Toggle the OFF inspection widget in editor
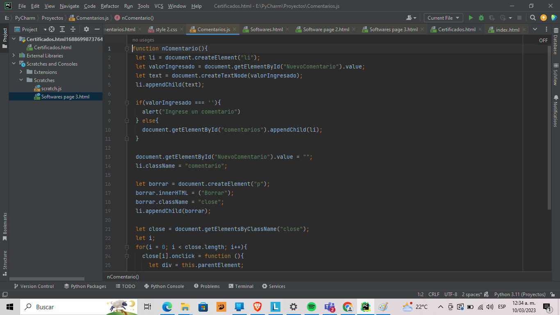Image resolution: width=560 pixels, height=315 pixels. 543,40
